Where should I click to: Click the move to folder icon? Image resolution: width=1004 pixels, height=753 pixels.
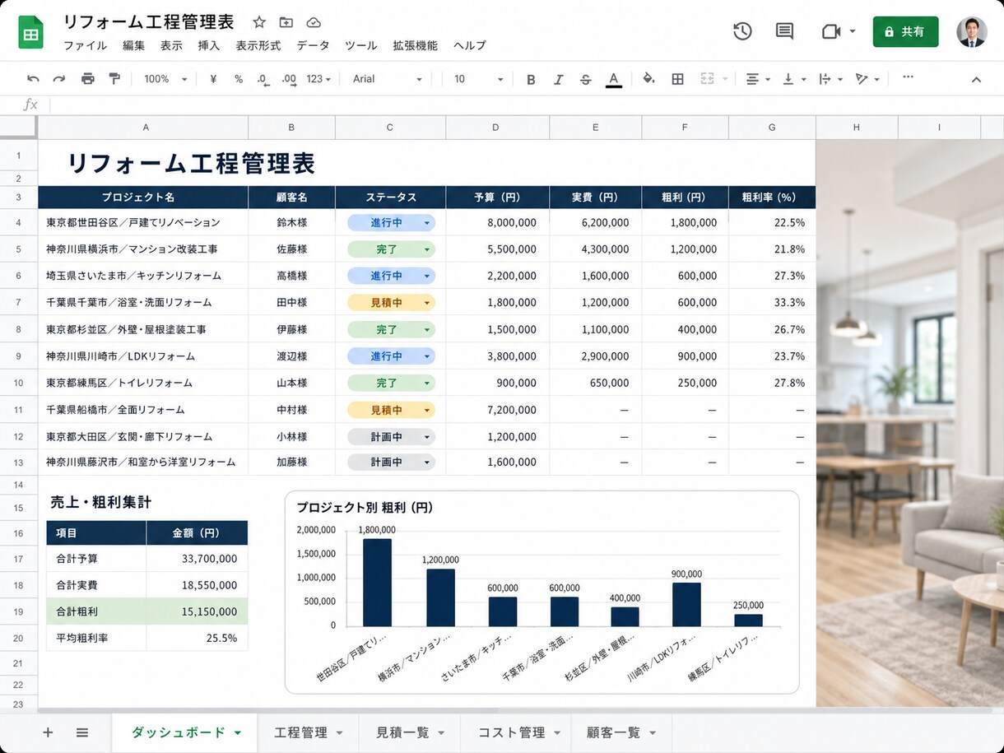coord(286,22)
